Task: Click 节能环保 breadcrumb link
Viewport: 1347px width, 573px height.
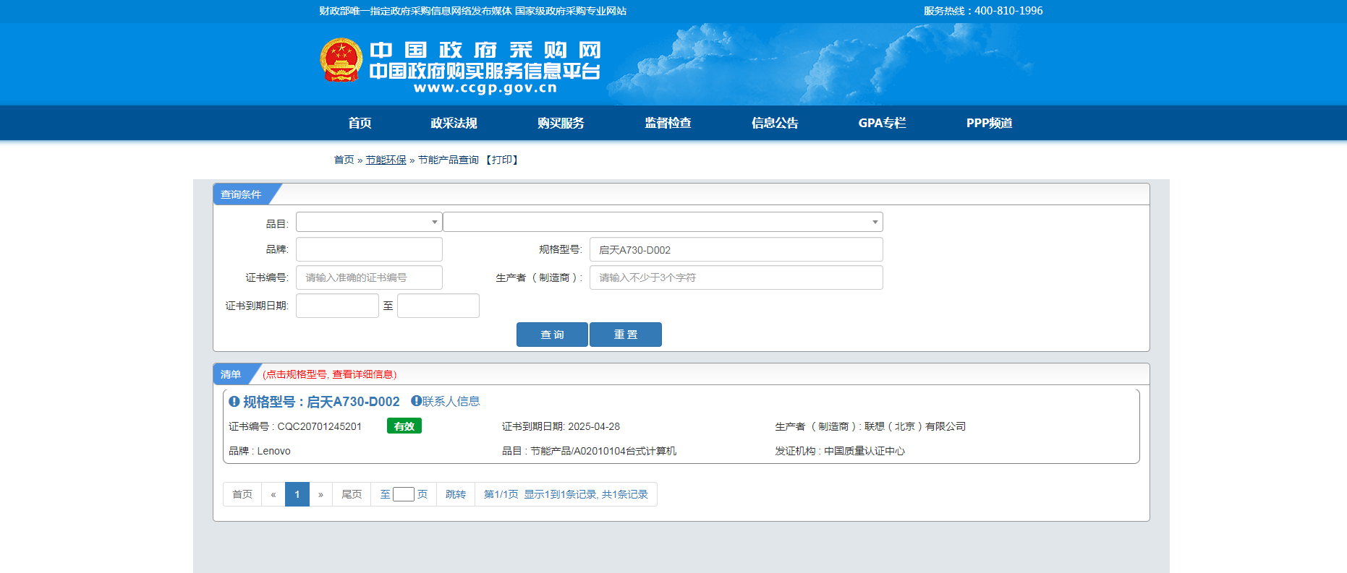Action: [x=386, y=160]
